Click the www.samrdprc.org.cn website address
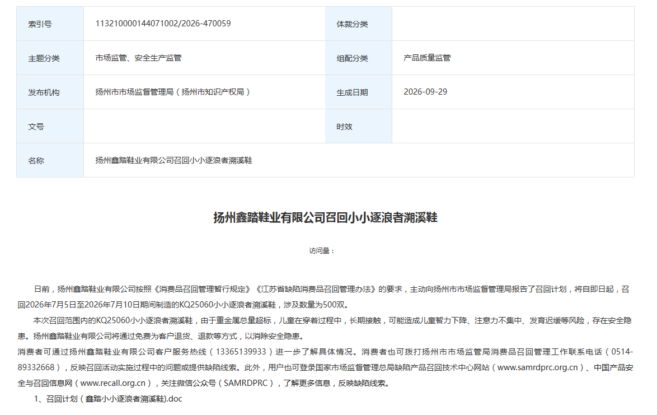 [538, 367]
